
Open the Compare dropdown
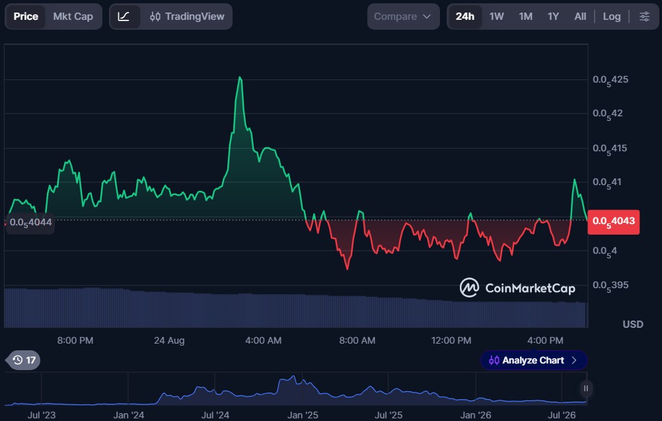[403, 17]
